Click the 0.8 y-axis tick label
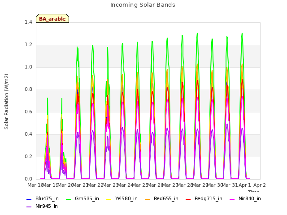This screenshot has height=215, width=287. coord(28,90)
